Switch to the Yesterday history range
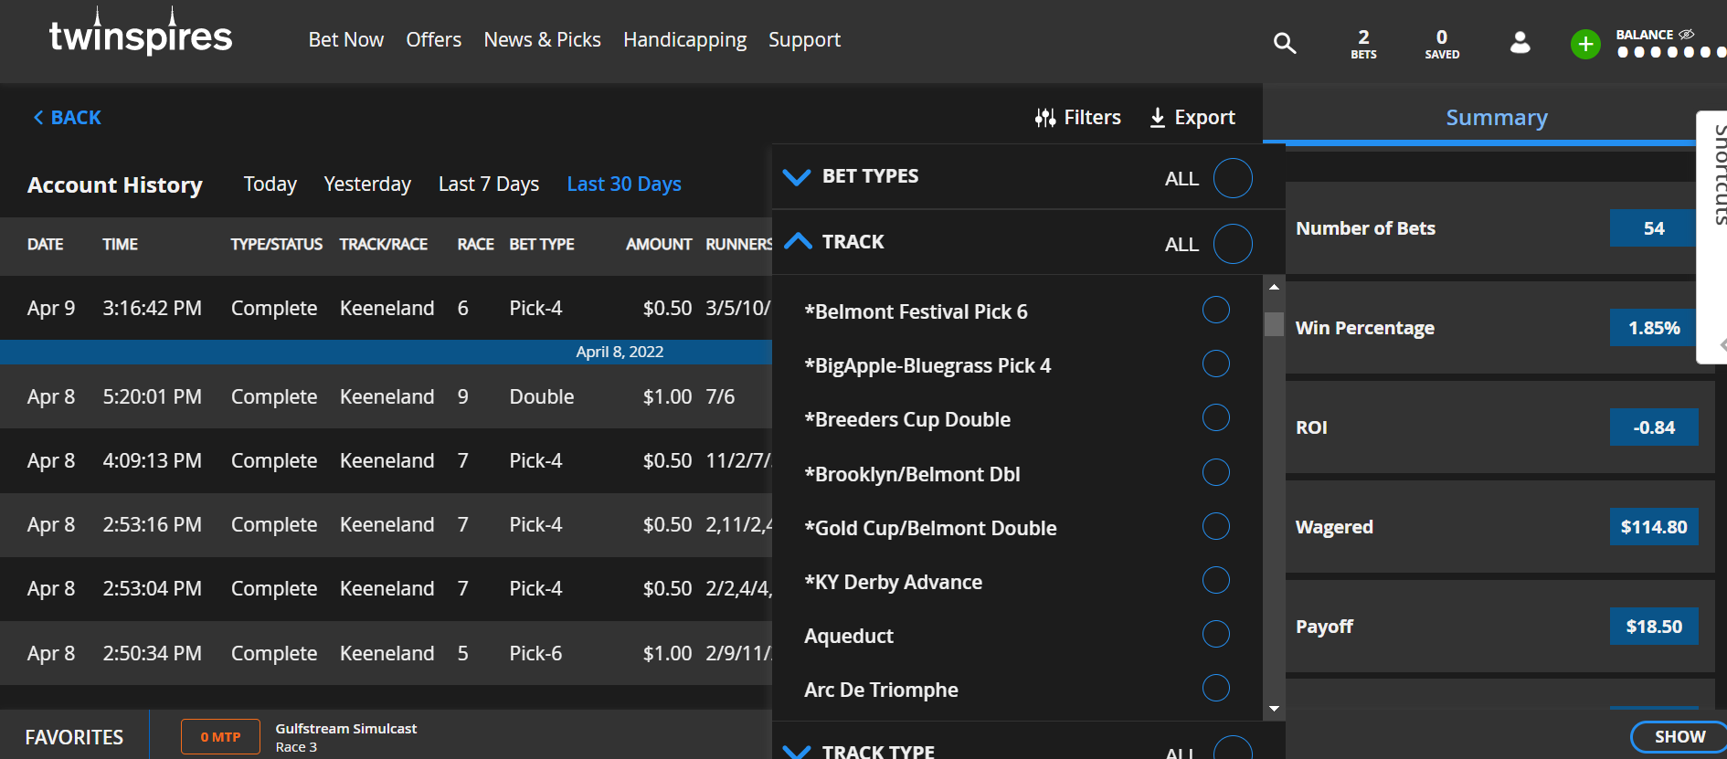 367,184
